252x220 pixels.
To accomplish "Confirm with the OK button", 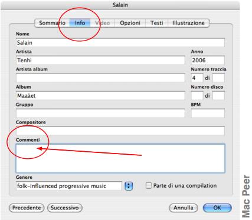I will pos(217,208).
